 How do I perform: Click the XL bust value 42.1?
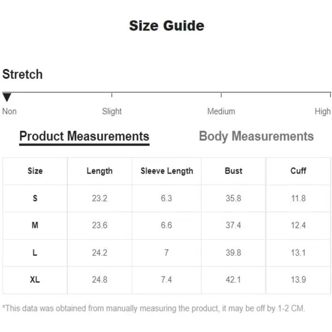[233, 279]
